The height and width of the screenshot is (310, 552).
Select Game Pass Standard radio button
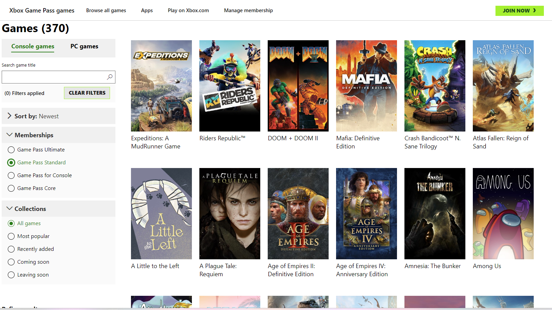(11, 163)
